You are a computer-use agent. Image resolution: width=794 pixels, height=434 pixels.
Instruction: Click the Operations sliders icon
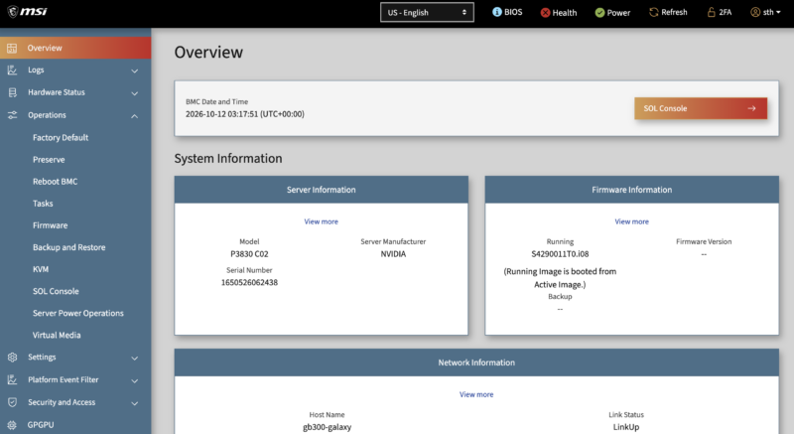pos(12,115)
